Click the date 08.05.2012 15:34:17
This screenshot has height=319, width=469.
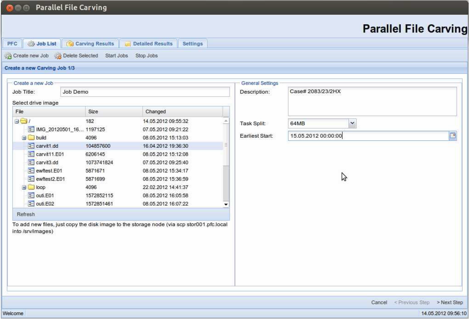[x=166, y=171]
